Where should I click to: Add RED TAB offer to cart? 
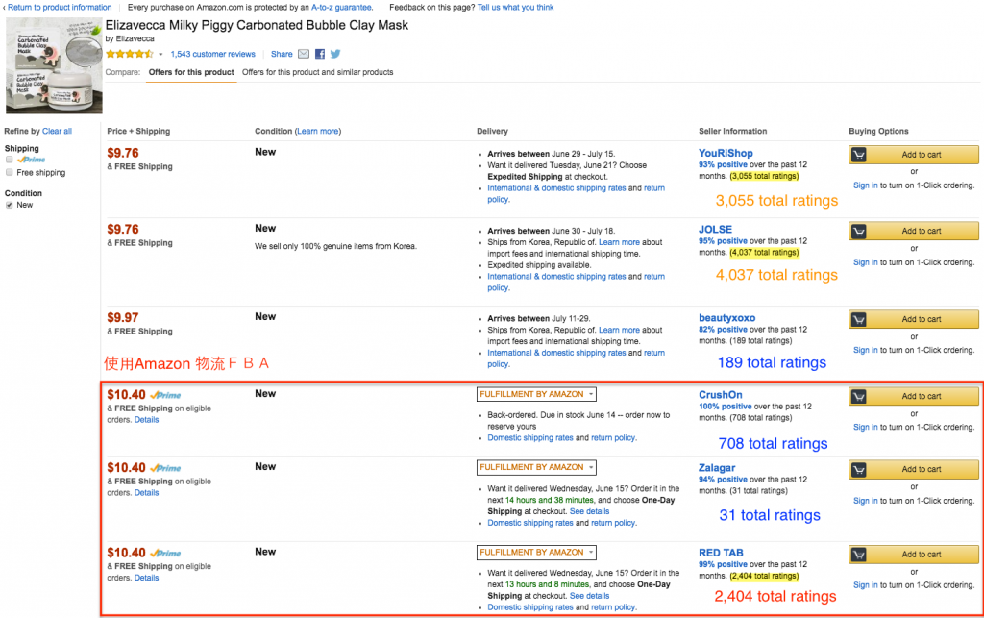point(914,555)
